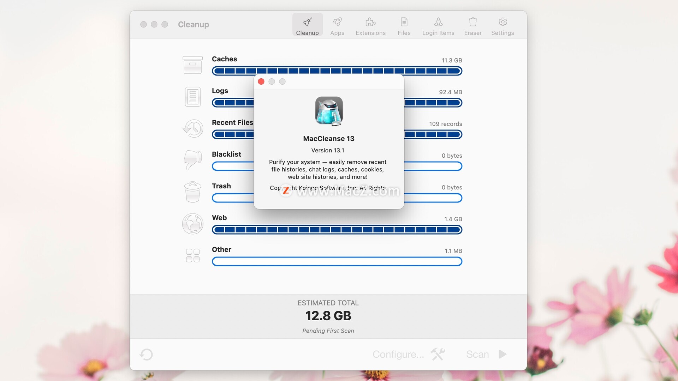Go to the Eraser tab
This screenshot has width=678, height=381.
click(x=473, y=26)
